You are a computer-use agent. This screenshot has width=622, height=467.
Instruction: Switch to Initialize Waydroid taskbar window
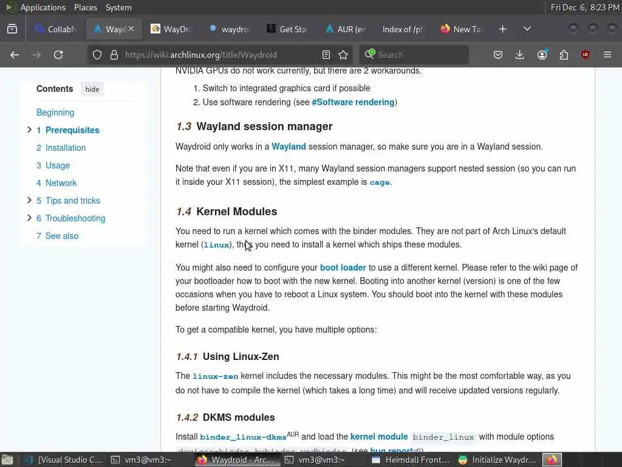[497, 460]
